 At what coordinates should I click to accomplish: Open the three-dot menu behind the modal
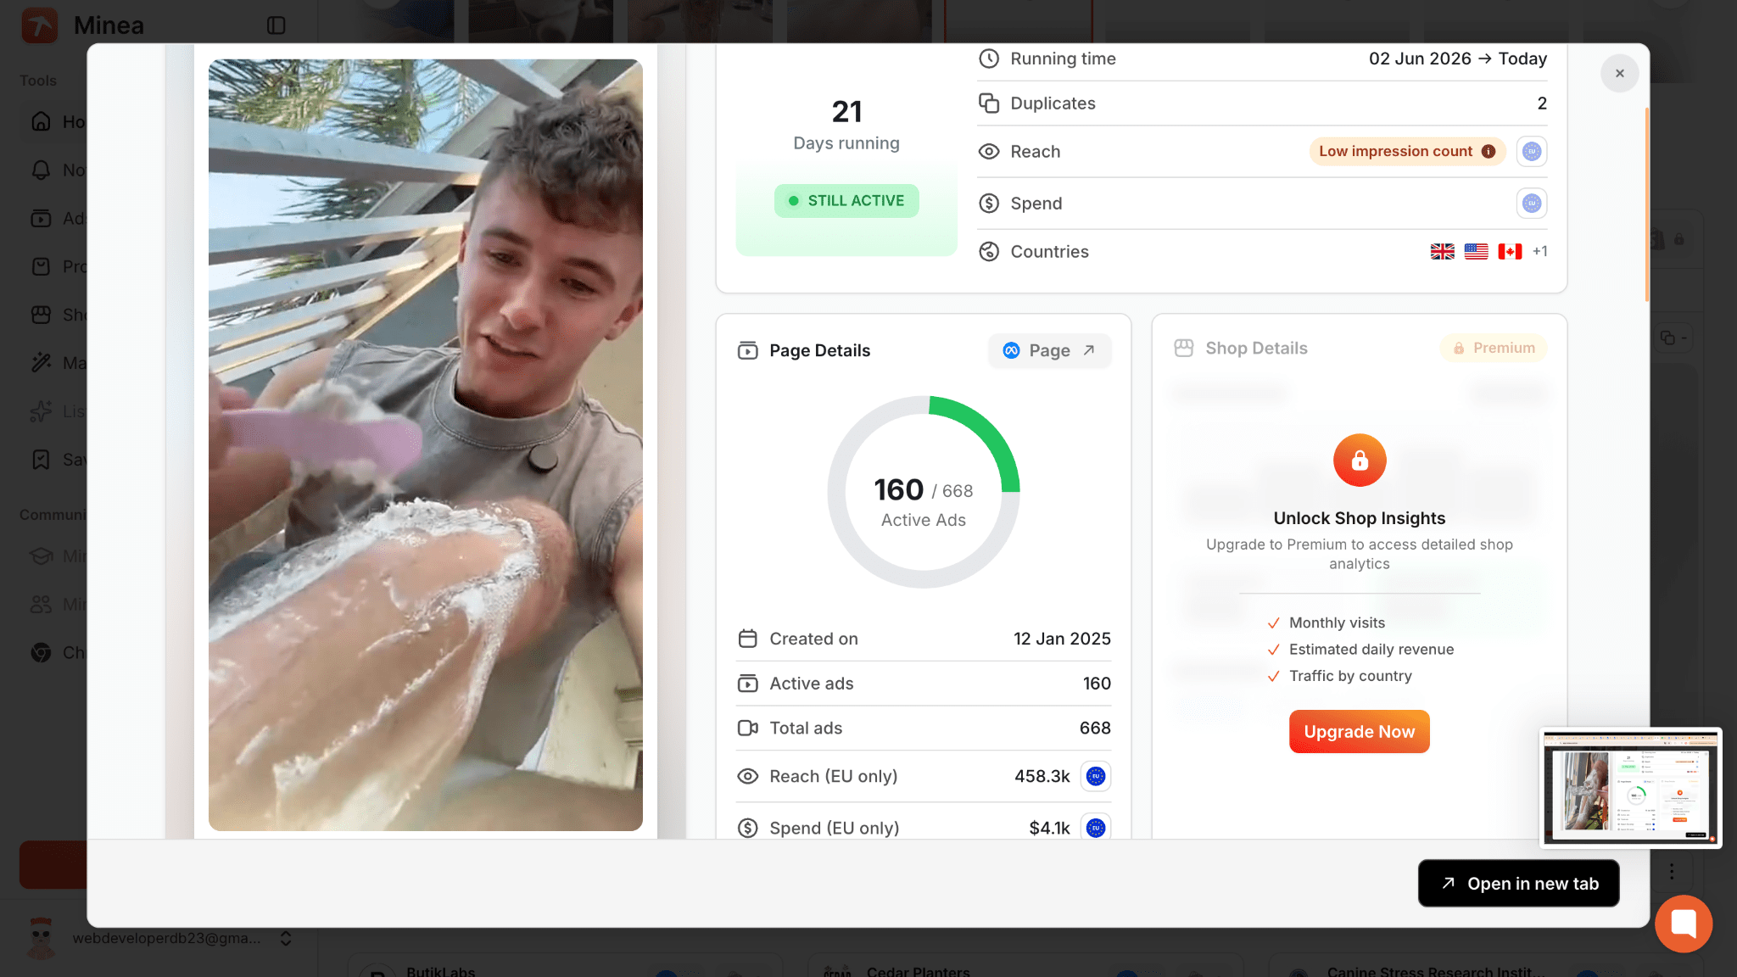coord(1671,871)
